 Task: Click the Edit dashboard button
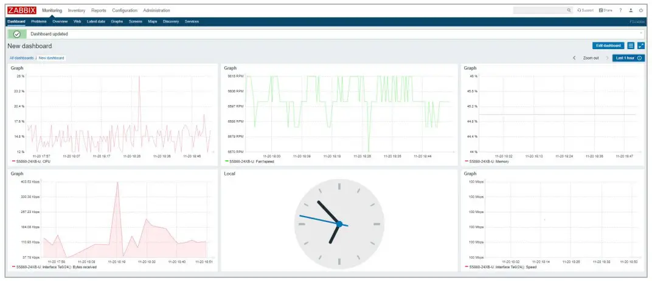click(608, 46)
